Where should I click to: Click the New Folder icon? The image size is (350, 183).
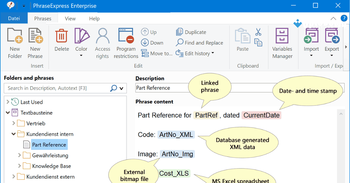point(15,36)
